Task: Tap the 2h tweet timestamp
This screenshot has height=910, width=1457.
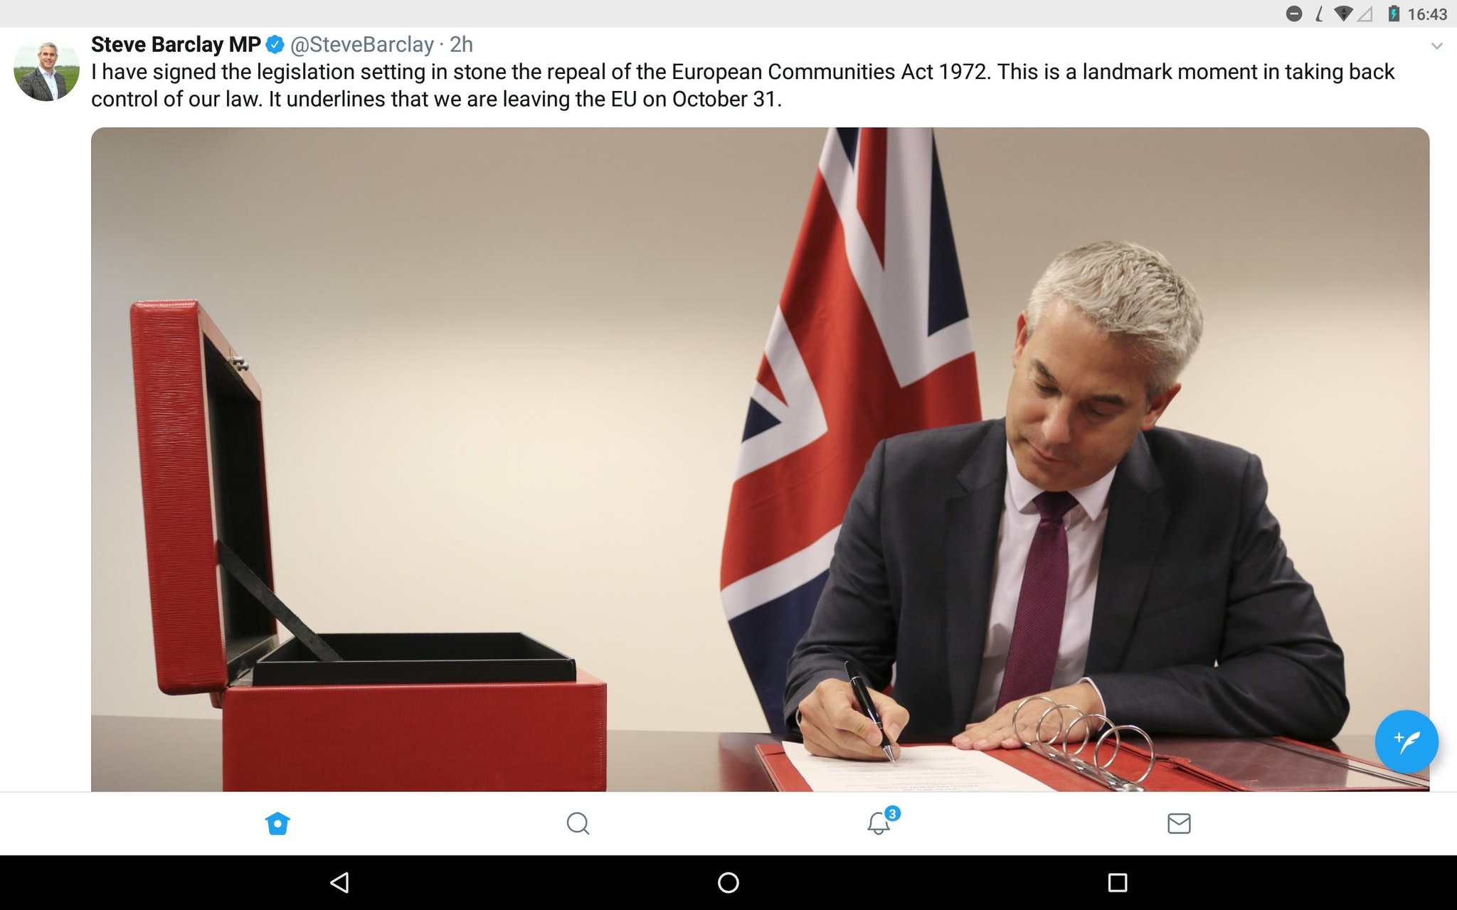Action: pyautogui.click(x=461, y=45)
